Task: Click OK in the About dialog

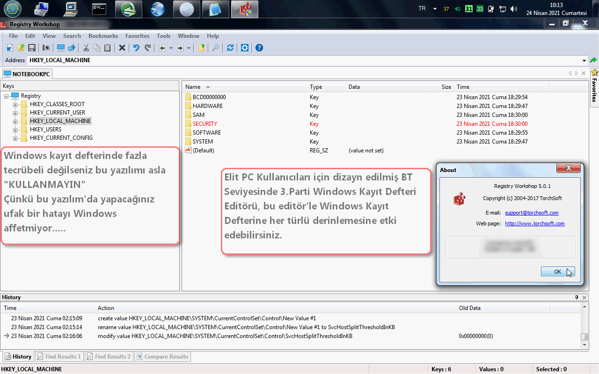Action: click(557, 272)
